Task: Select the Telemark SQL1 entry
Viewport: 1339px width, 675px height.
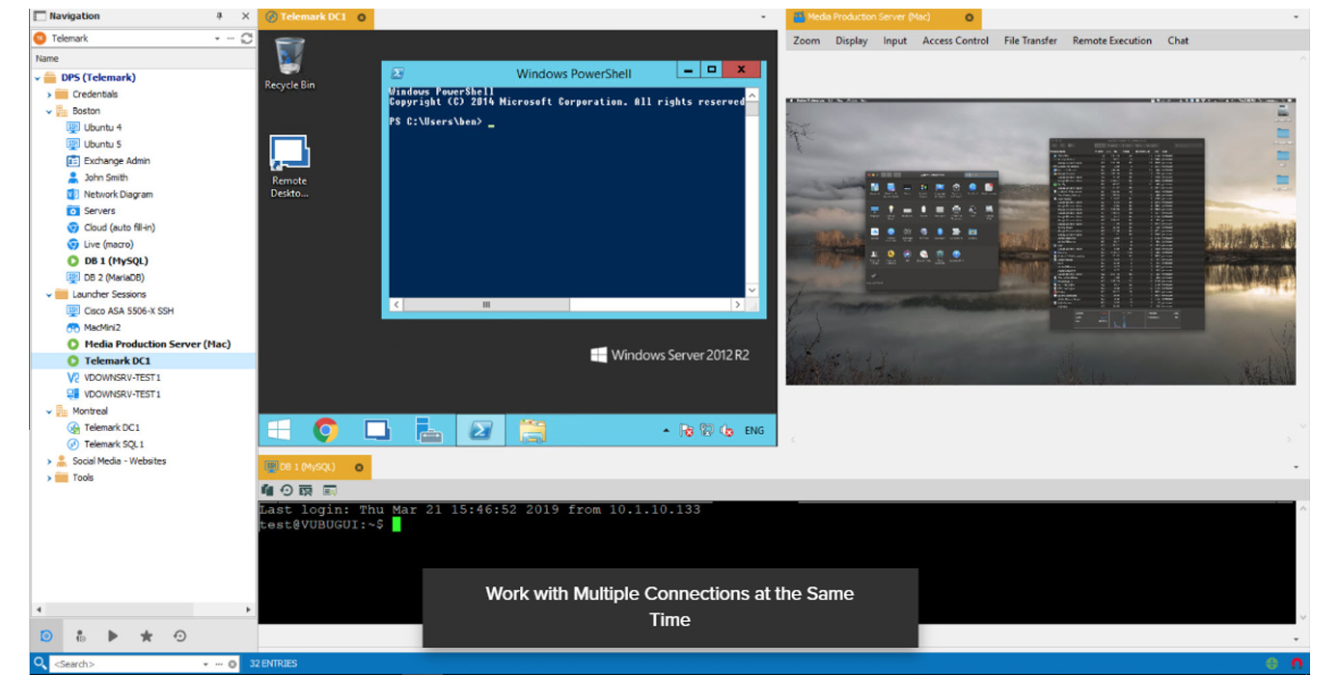Action: 114,445
